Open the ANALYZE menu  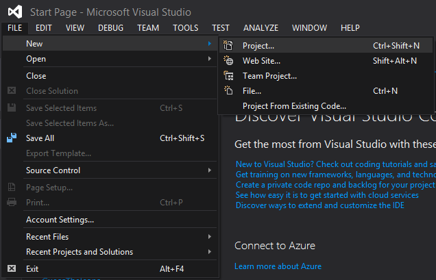[x=261, y=28]
